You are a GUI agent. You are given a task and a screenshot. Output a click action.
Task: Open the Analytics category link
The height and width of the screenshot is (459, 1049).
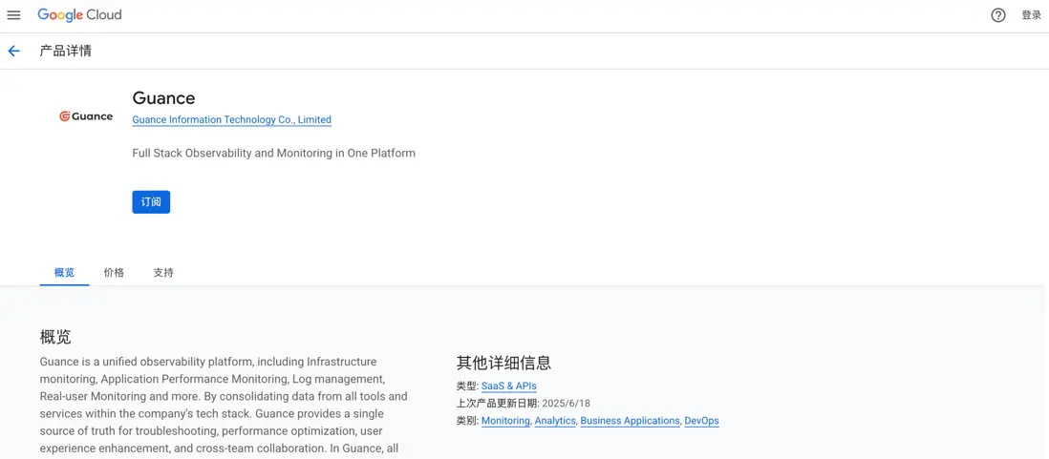click(x=555, y=421)
